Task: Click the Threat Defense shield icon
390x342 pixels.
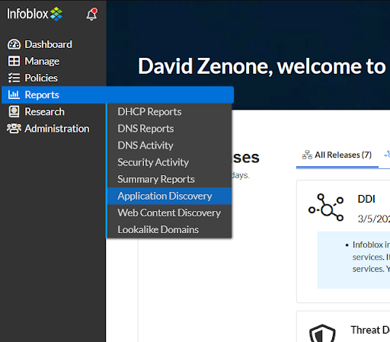Action: (322, 333)
